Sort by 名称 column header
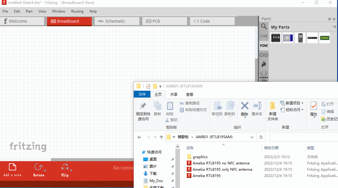 [x=190, y=148]
